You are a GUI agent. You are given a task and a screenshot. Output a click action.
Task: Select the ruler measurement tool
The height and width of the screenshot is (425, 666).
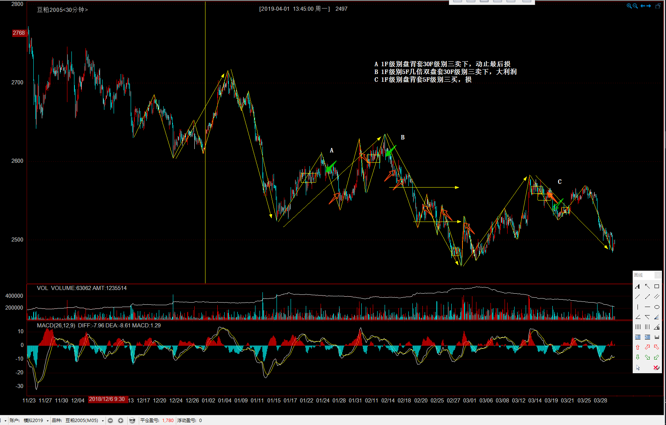click(x=656, y=337)
